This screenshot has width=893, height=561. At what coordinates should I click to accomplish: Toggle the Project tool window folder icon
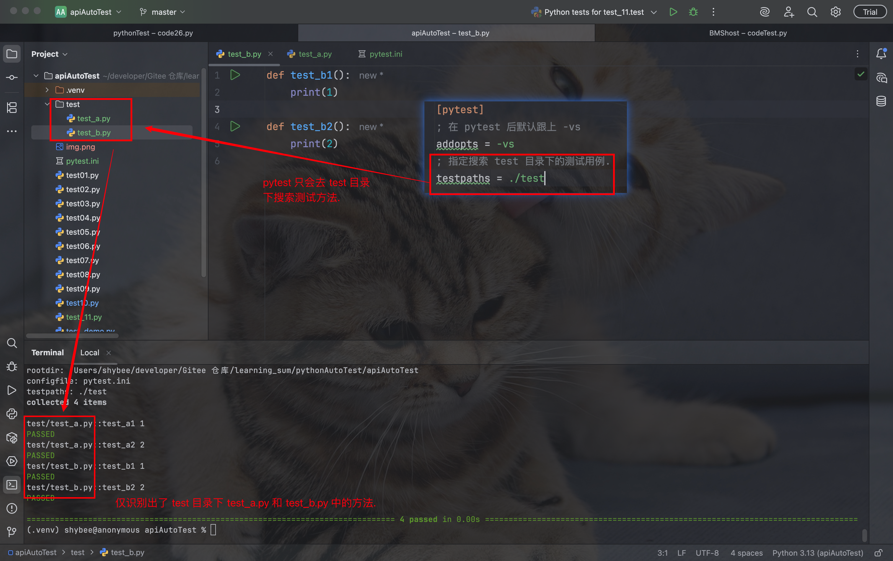pos(12,54)
